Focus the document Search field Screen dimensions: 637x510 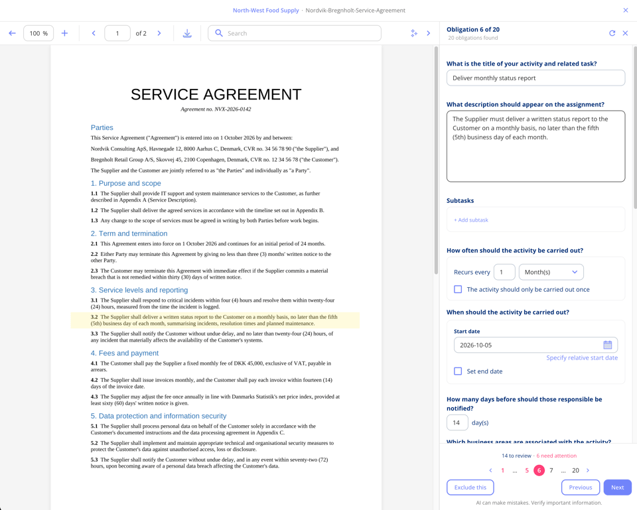click(x=295, y=33)
